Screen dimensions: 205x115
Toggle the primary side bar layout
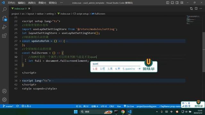point(168,3)
